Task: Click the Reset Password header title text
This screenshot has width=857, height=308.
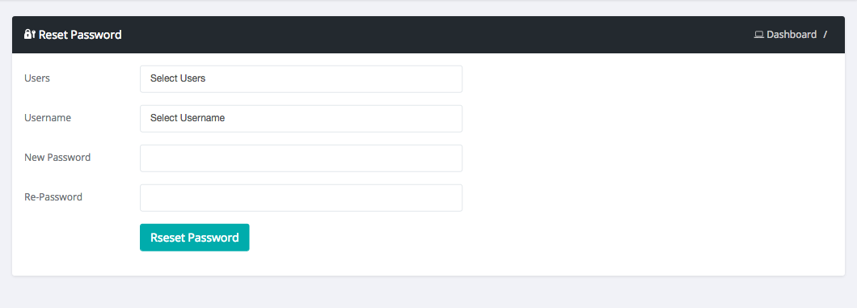Action: [80, 35]
